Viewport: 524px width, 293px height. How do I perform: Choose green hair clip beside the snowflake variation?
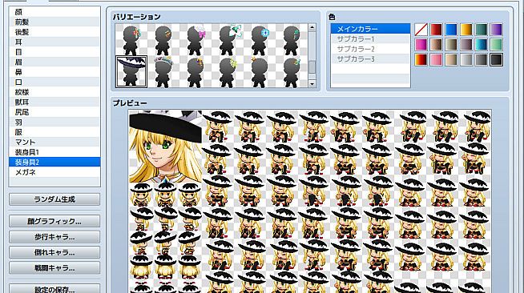point(292,40)
